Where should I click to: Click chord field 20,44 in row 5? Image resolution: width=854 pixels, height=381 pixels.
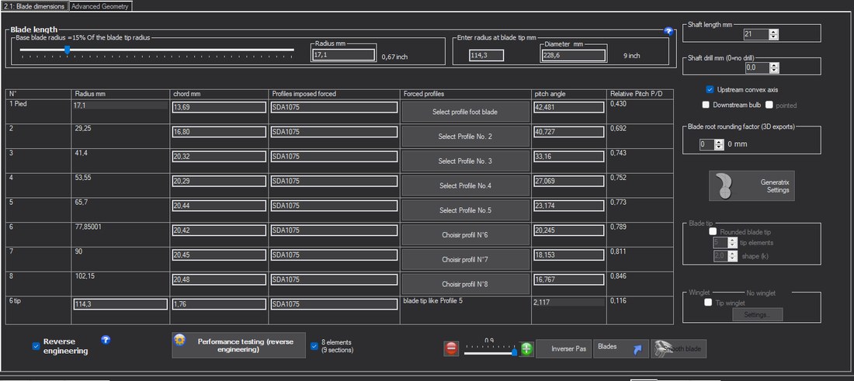(x=220, y=206)
